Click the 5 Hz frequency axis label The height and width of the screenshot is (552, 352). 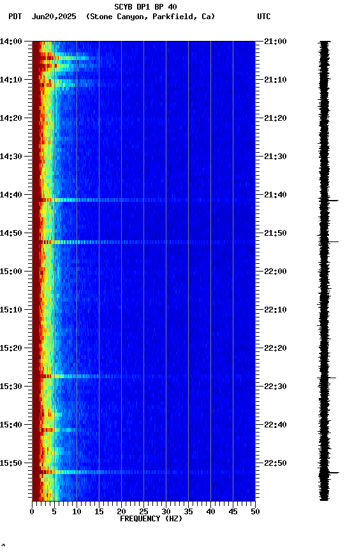(54, 512)
